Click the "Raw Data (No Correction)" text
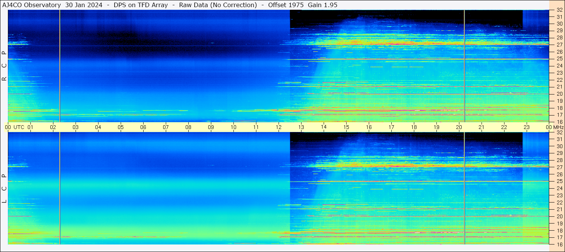 tap(218, 5)
